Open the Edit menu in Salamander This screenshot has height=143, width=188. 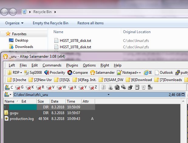click(x=35, y=65)
